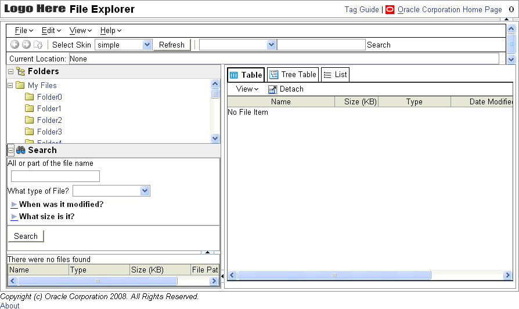This screenshot has height=309, width=519.
Task: Click the Forward navigation arrow icon
Action: [26, 44]
